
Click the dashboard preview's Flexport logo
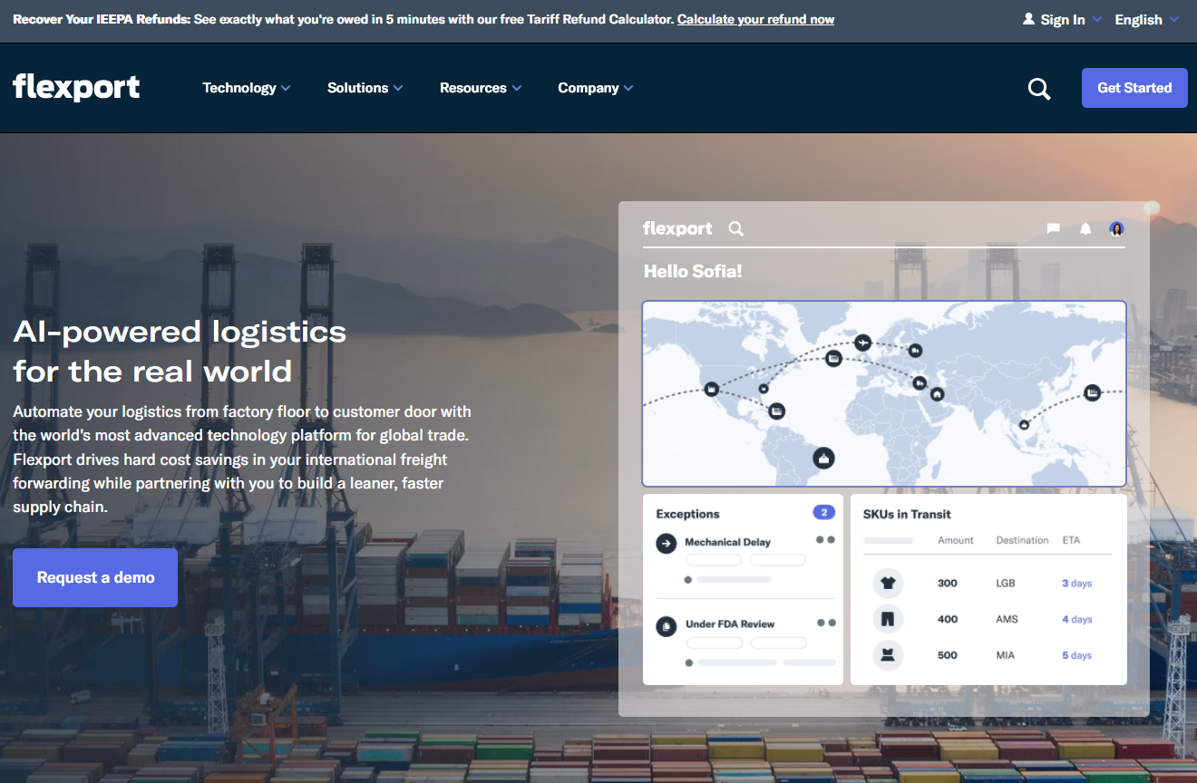677,228
